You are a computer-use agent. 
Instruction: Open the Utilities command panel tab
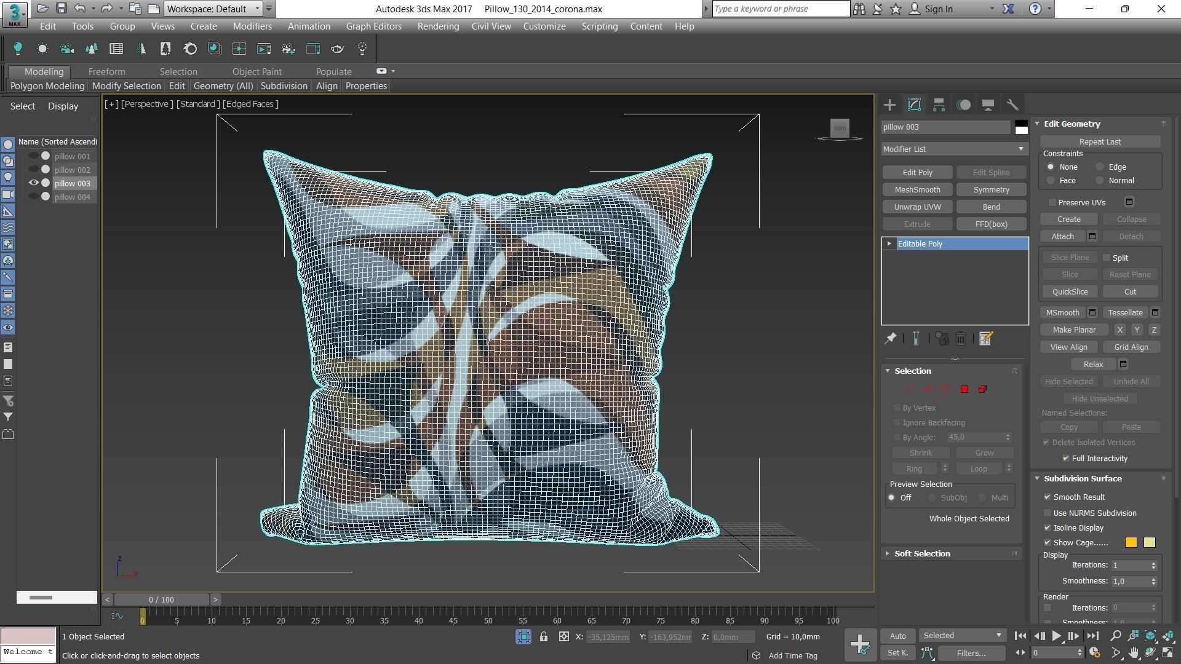coord(1012,105)
